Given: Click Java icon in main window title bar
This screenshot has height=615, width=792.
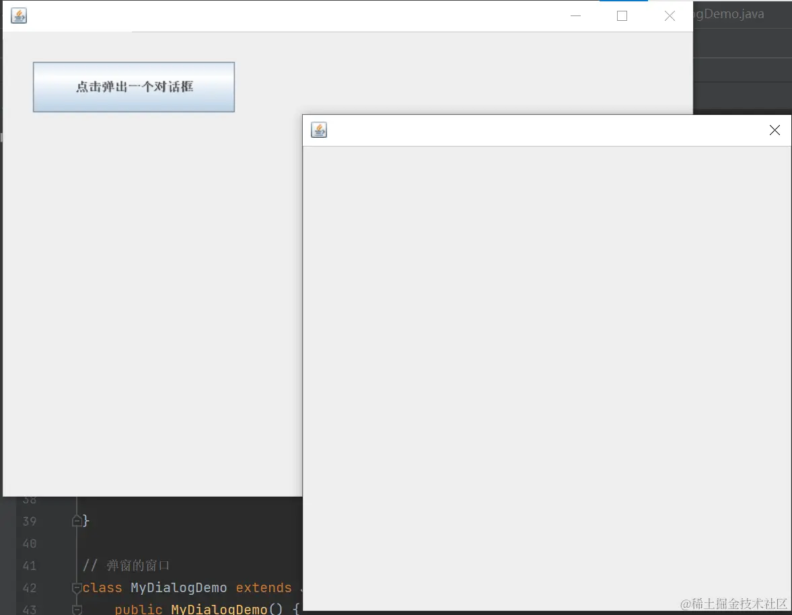Looking at the screenshot, I should [x=19, y=15].
